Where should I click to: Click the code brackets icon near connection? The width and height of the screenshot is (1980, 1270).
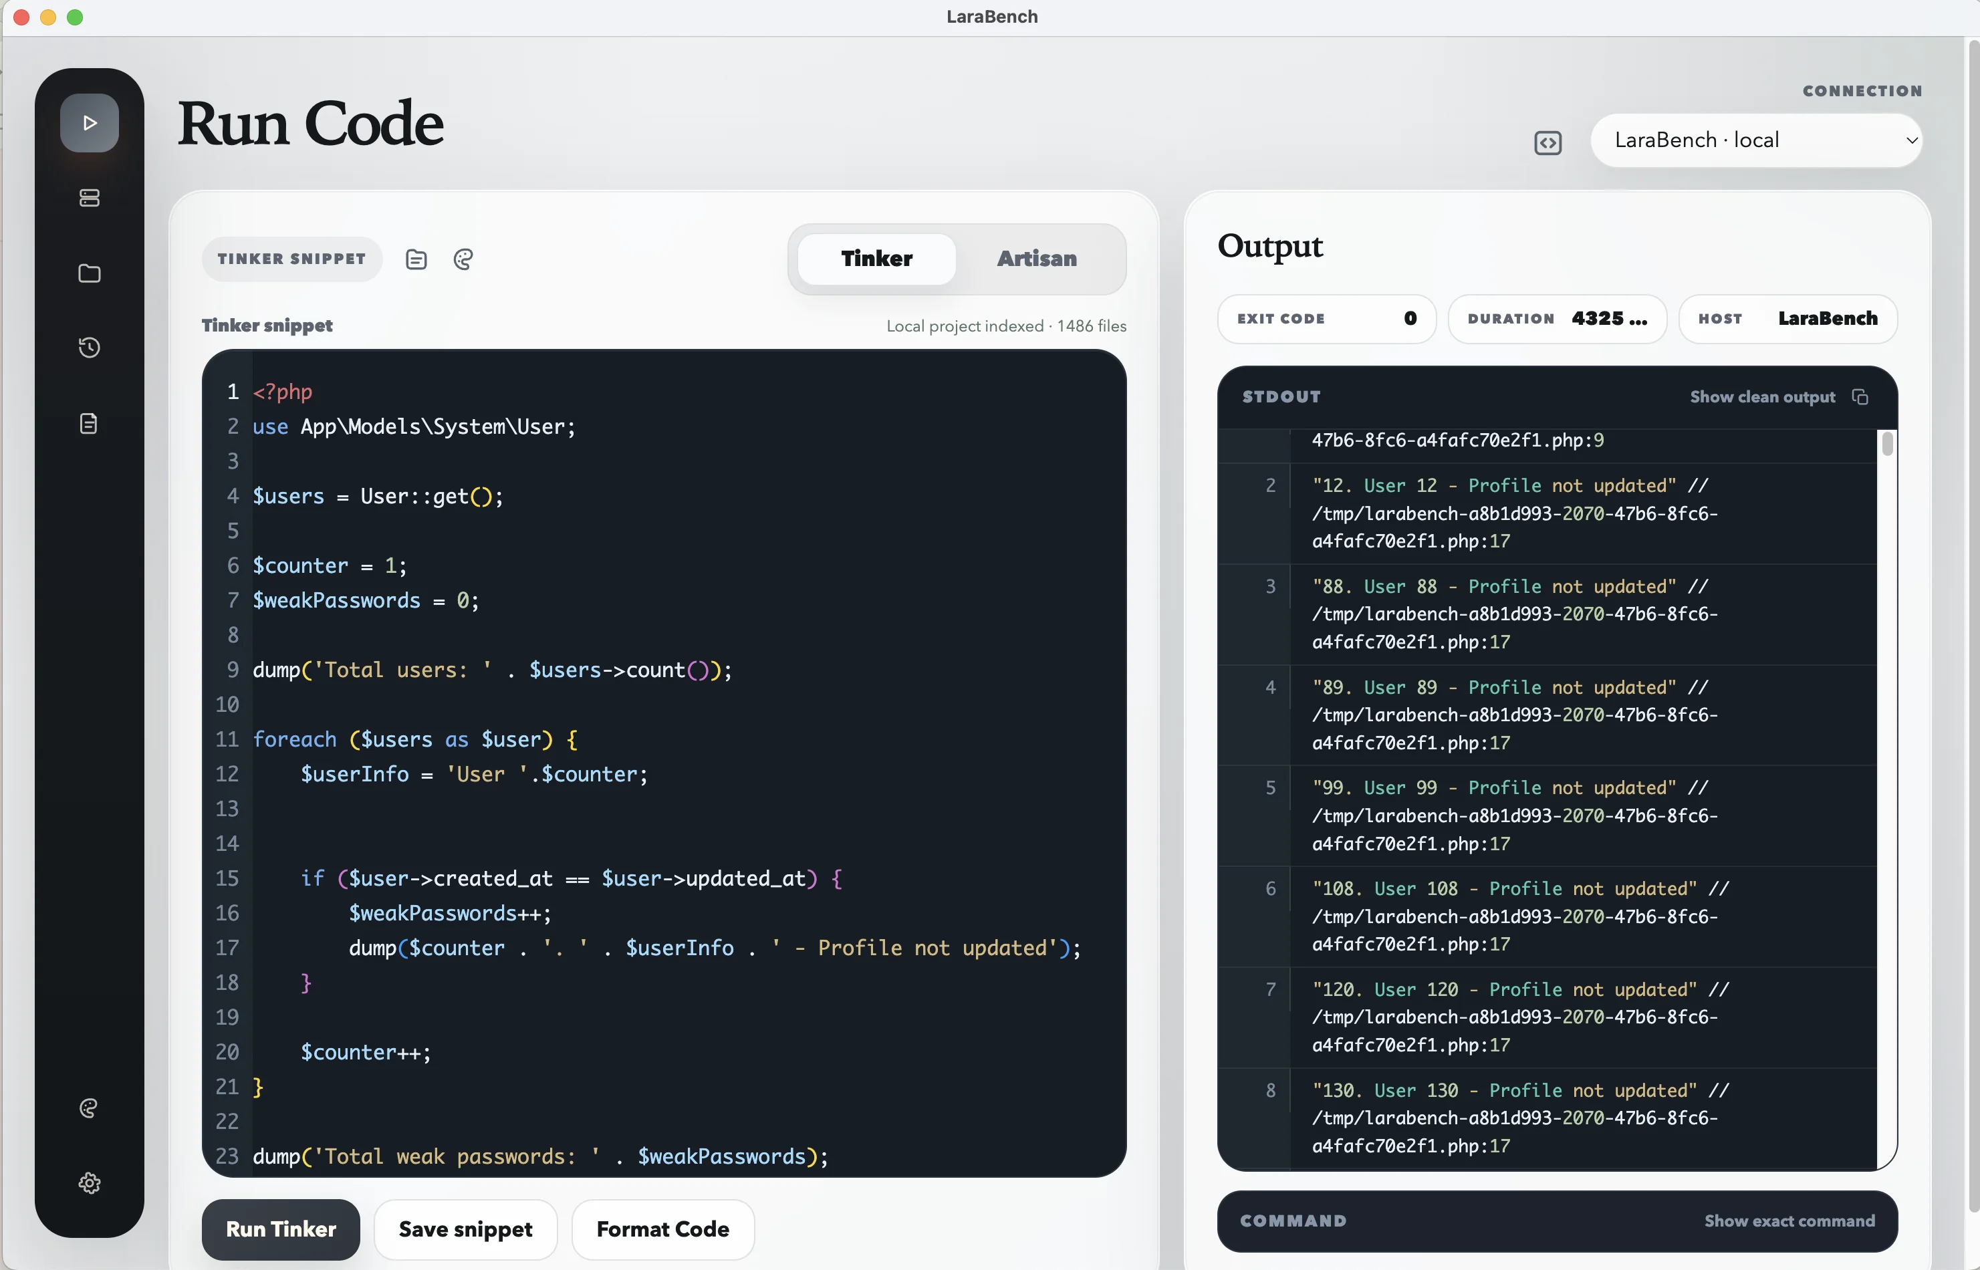pyautogui.click(x=1548, y=142)
